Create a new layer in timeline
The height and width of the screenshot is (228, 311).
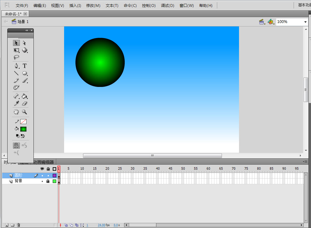pos(7,225)
